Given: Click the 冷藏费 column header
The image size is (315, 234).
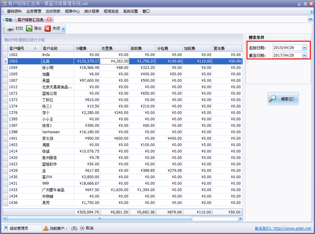Looking at the screenshot, I should [x=87, y=48].
